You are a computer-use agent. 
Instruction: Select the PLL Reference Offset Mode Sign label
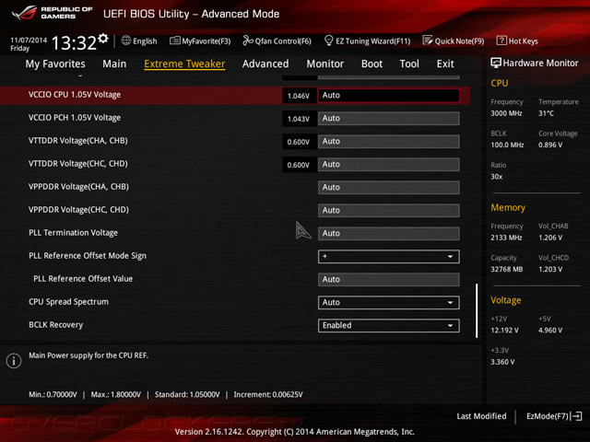point(88,256)
